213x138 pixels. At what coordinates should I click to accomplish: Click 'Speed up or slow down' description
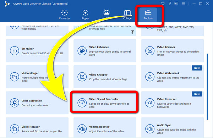click(x=109, y=105)
